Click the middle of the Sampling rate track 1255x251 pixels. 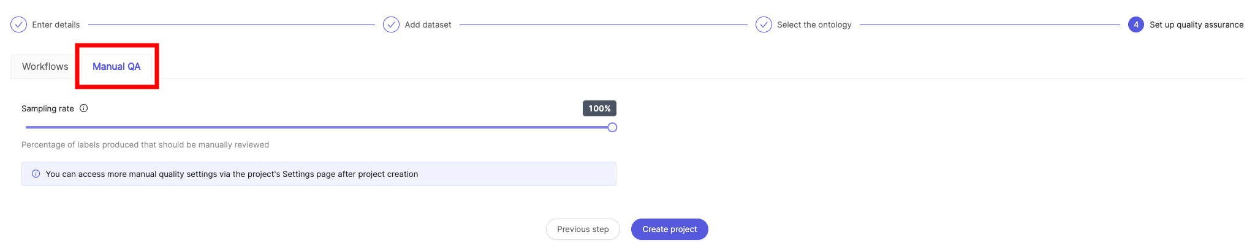(x=319, y=127)
